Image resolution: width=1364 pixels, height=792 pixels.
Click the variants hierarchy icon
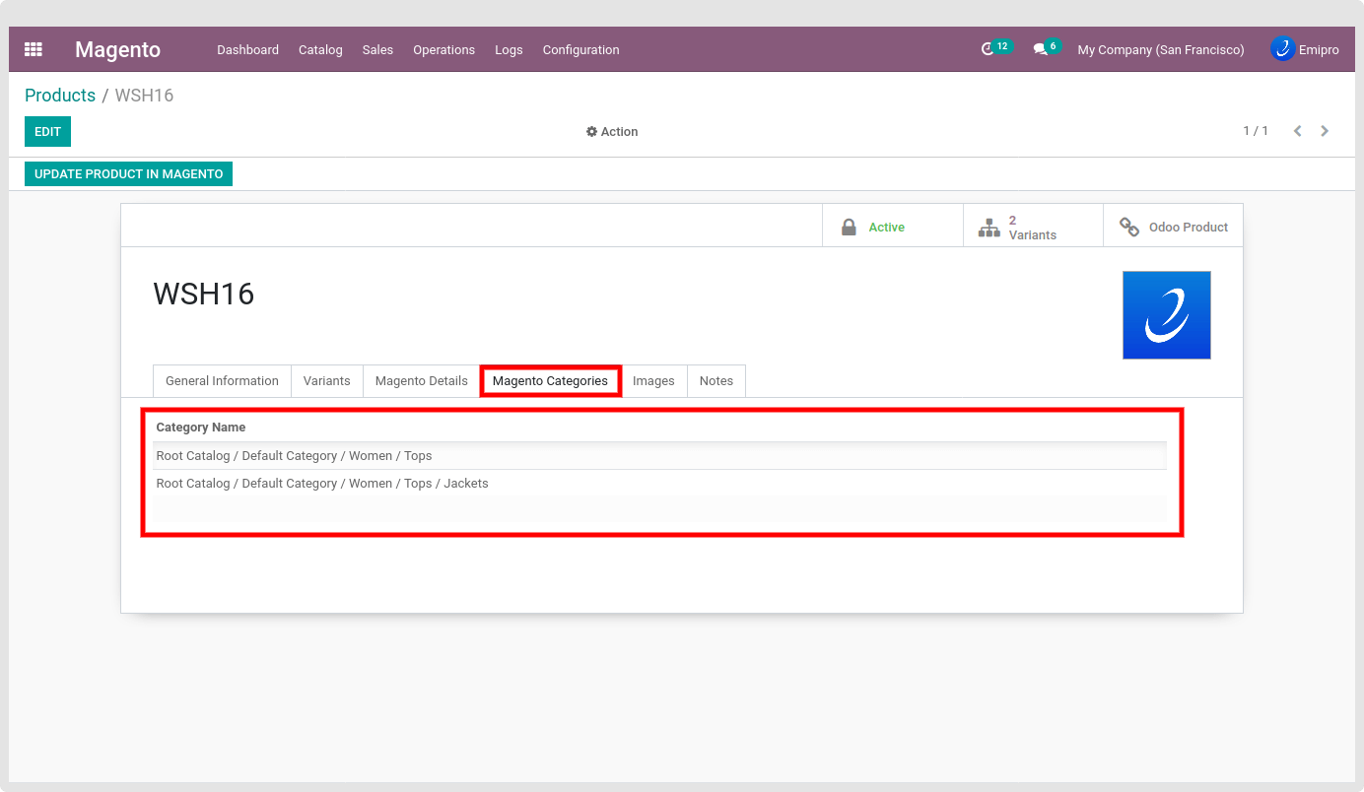coord(989,228)
